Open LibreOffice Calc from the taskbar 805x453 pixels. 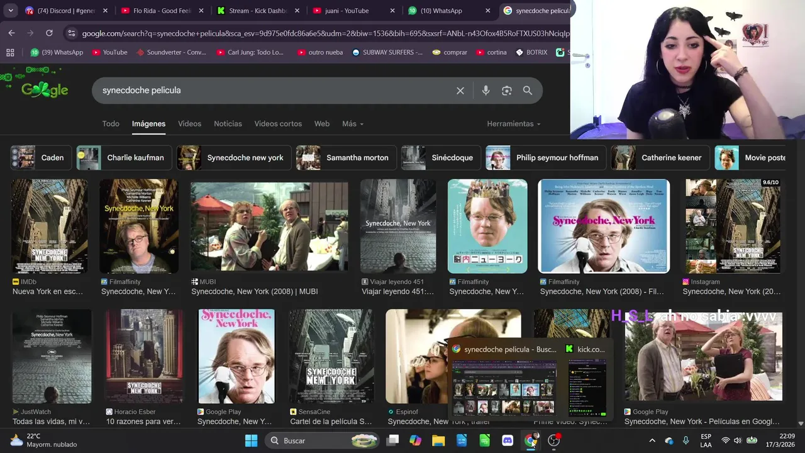484,440
